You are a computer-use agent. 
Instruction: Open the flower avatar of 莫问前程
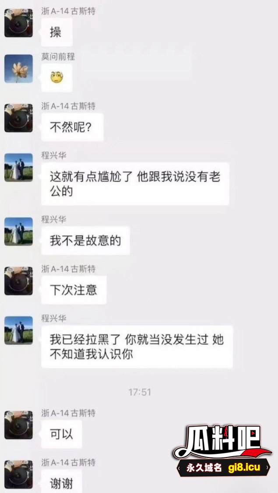(18, 68)
